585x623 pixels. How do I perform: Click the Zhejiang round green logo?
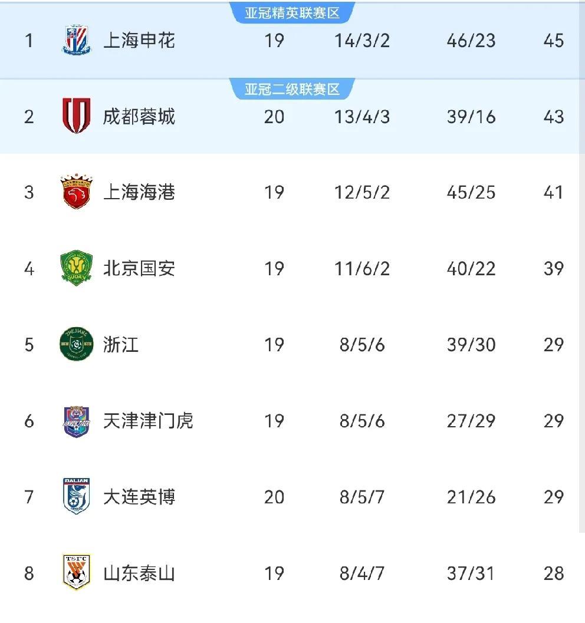76,344
